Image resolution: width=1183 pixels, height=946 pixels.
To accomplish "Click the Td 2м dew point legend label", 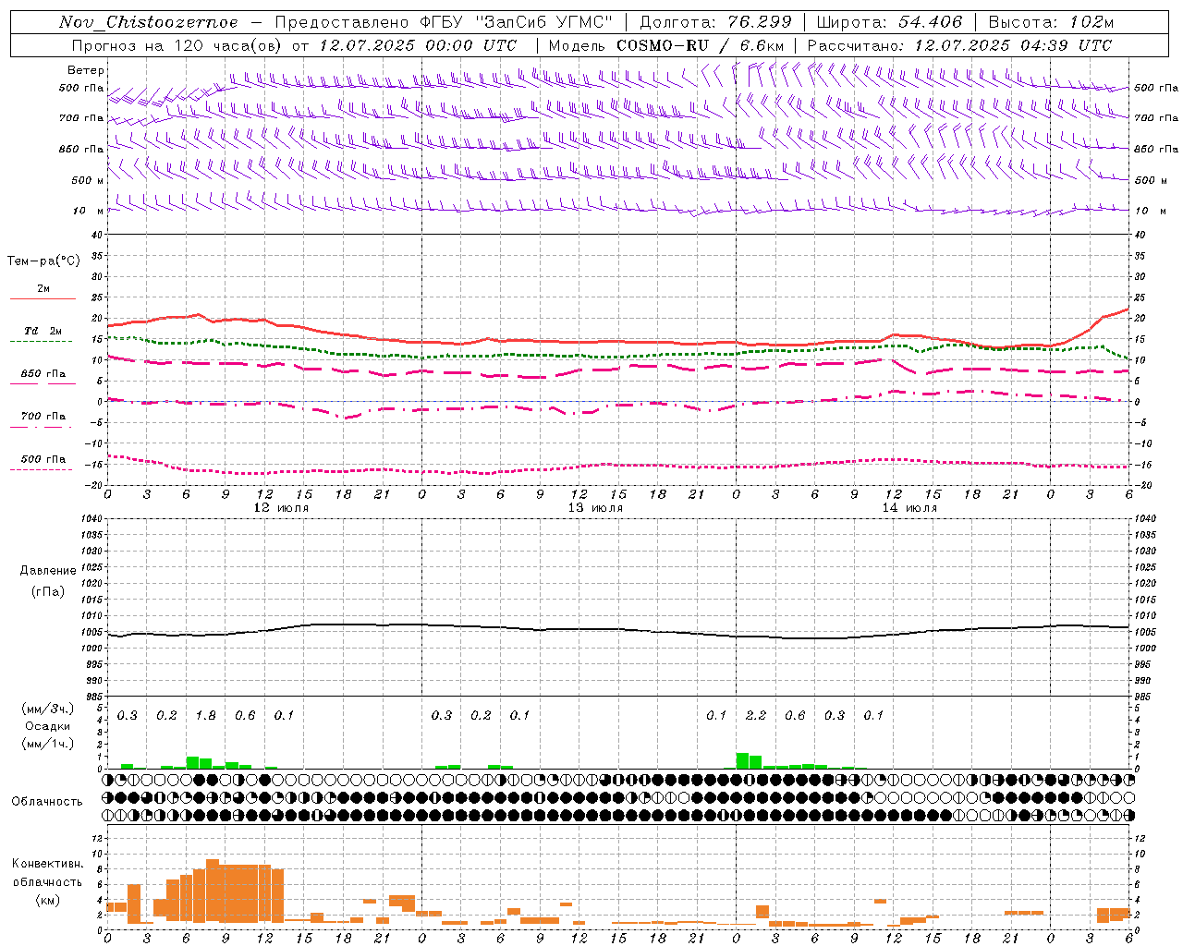I will coord(43,331).
